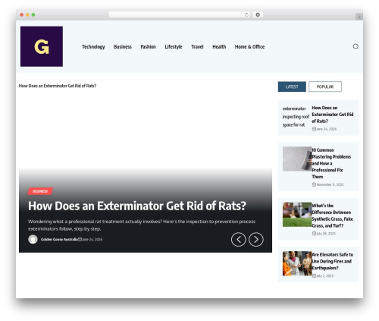Open the large slider headline about Exterminator
This screenshot has height=321, width=379.
[137, 206]
